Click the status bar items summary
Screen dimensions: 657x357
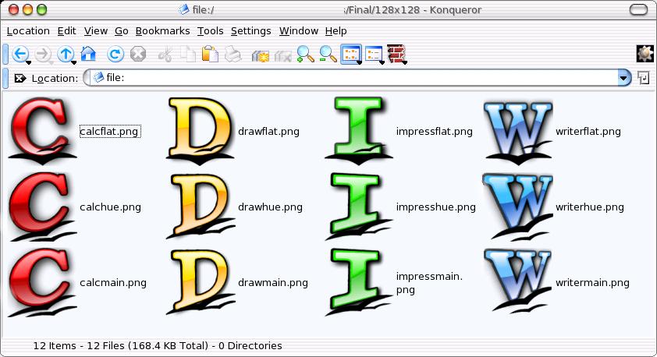click(158, 346)
